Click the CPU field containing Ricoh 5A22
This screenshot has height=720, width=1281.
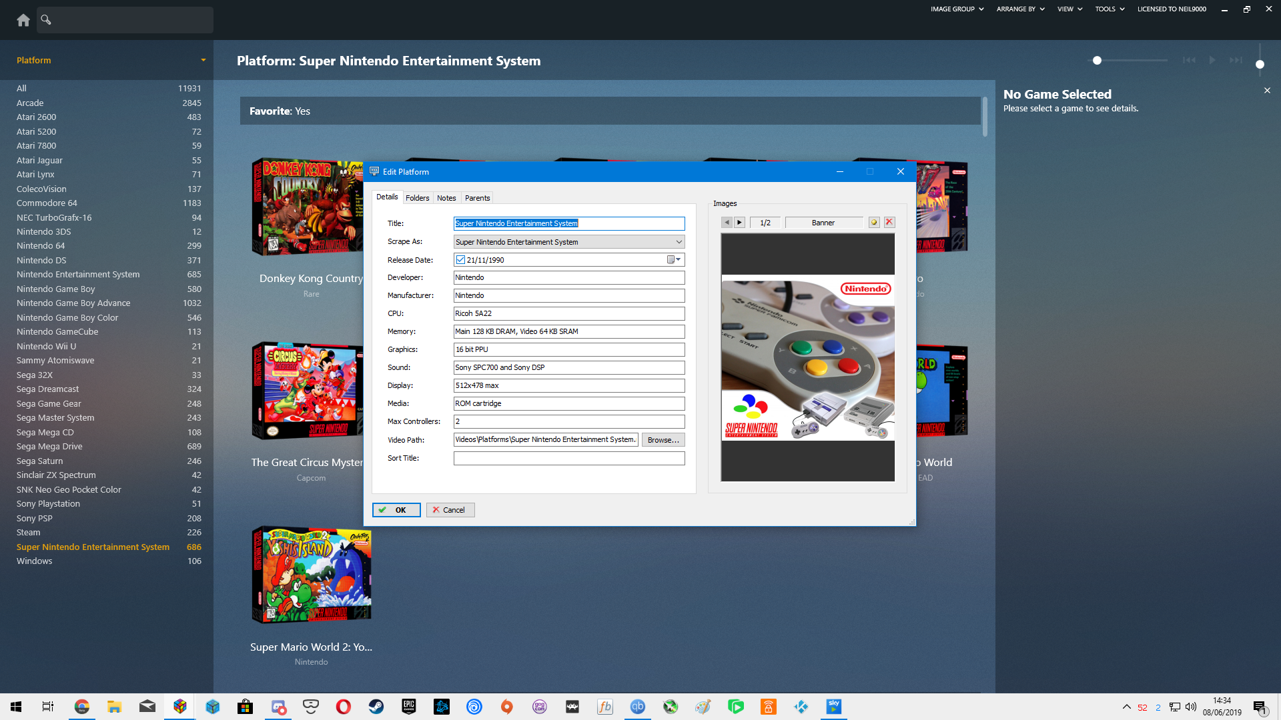(569, 313)
